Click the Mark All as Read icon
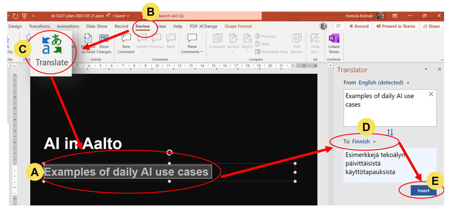 coord(88,43)
